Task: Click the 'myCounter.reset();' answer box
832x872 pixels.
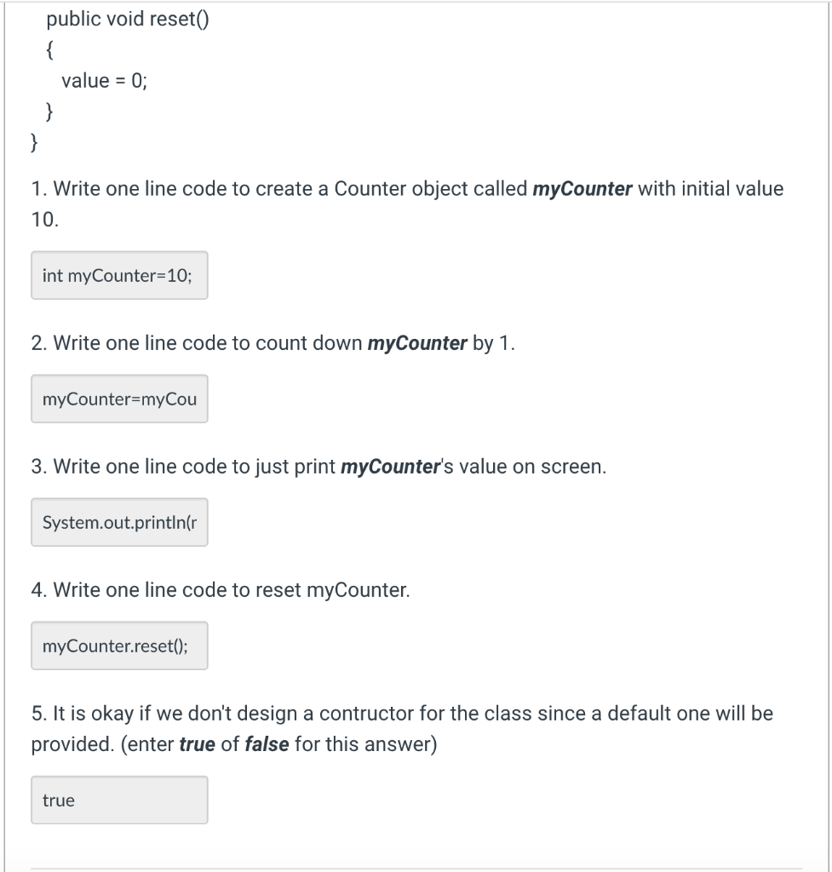Action: click(119, 645)
